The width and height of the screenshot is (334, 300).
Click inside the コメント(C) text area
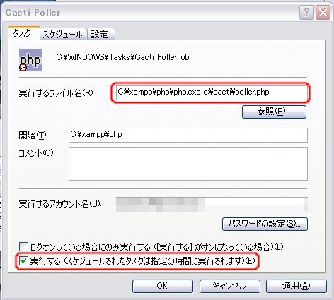pyautogui.click(x=188, y=164)
